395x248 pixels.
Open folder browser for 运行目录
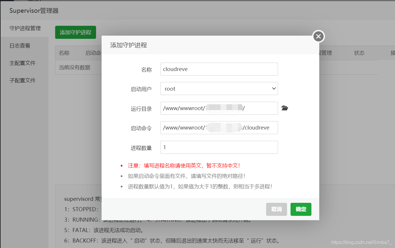pyautogui.click(x=285, y=108)
